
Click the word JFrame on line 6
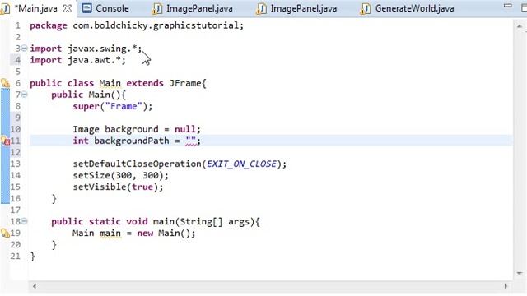pos(185,83)
